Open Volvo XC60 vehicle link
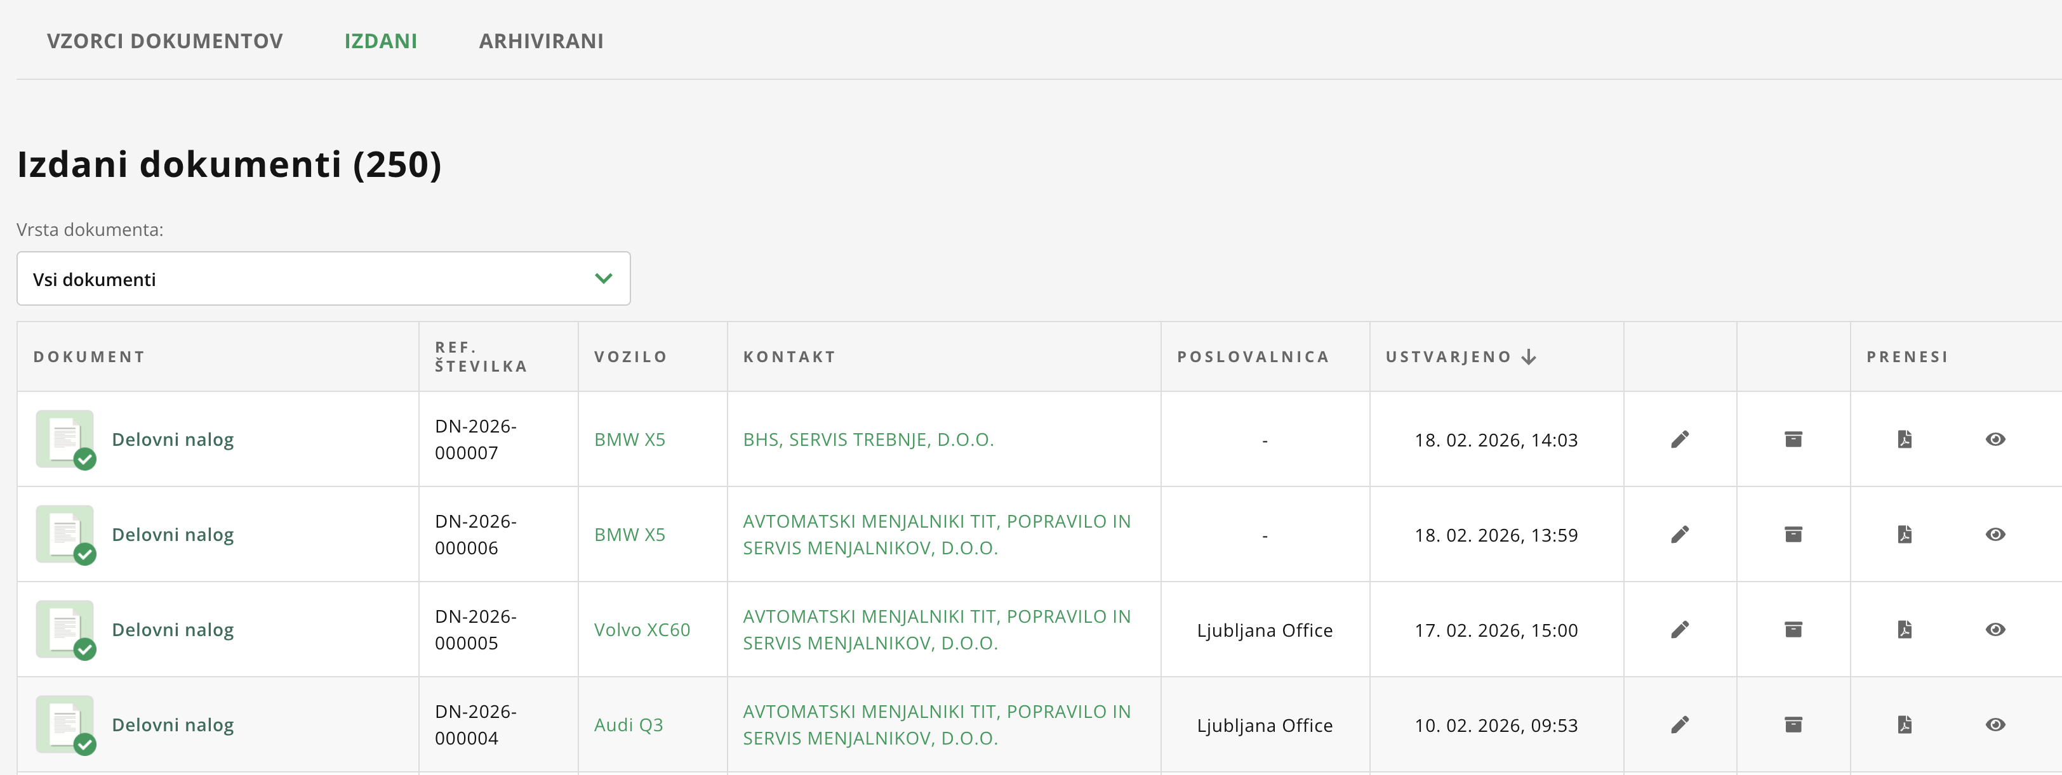Viewport: 2062px width, 775px height. click(x=641, y=629)
